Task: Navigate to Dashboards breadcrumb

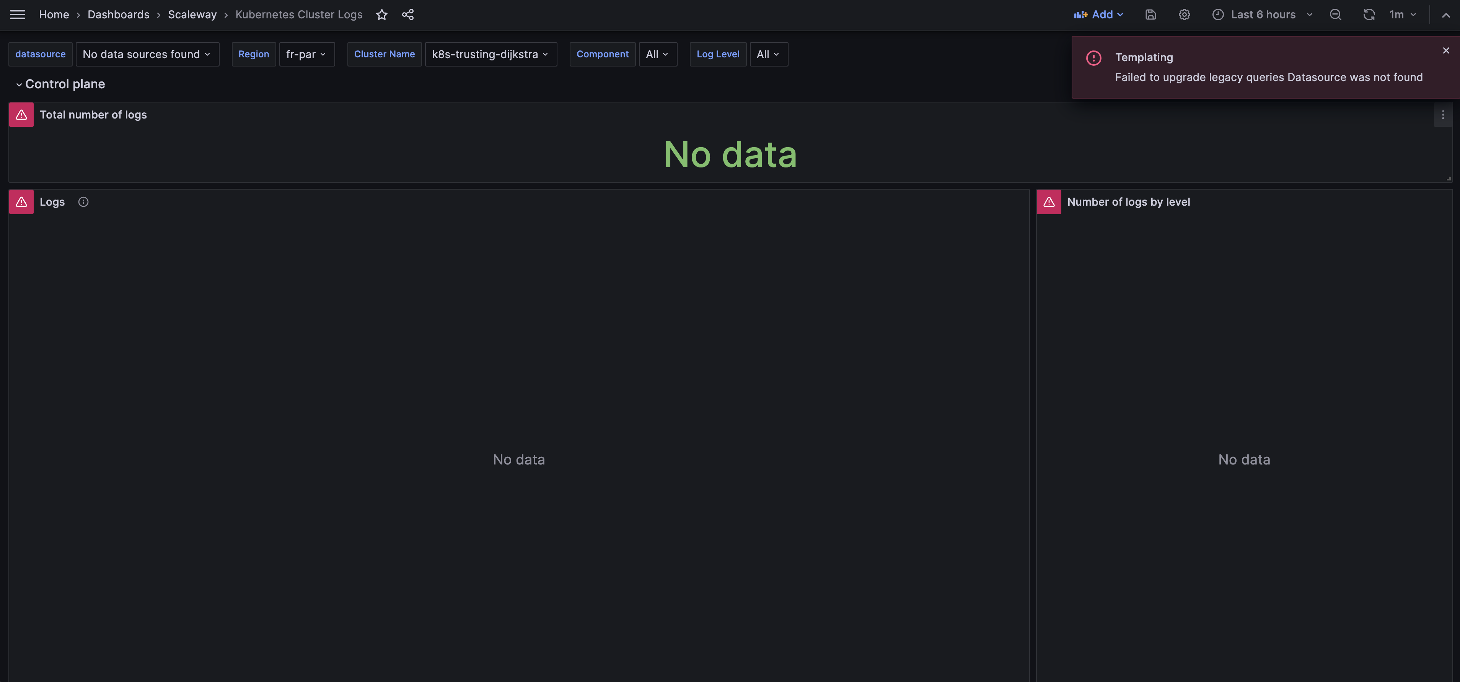Action: 119,15
